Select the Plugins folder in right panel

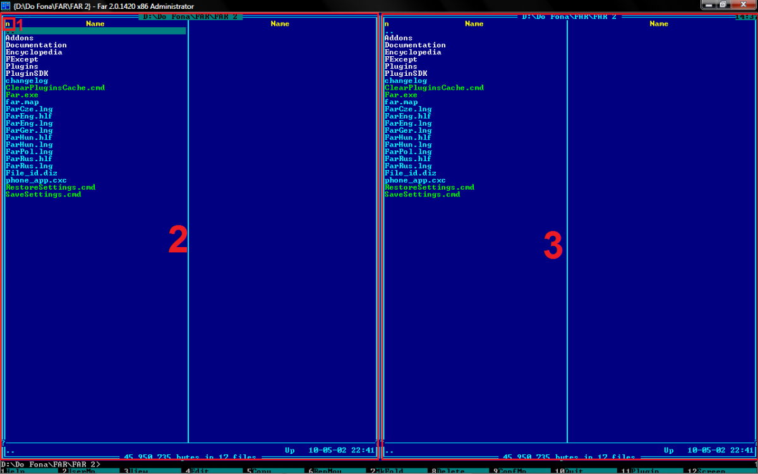tap(401, 66)
